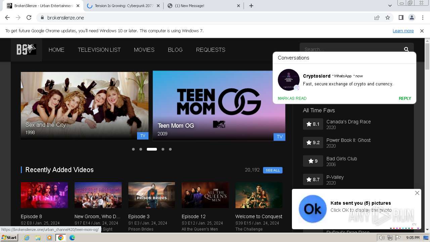Click the browser back arrow
The image size is (430, 242).
point(7,17)
